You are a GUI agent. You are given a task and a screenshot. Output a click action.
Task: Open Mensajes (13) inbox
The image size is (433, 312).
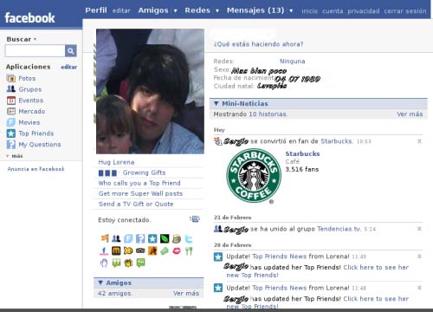[x=255, y=10]
